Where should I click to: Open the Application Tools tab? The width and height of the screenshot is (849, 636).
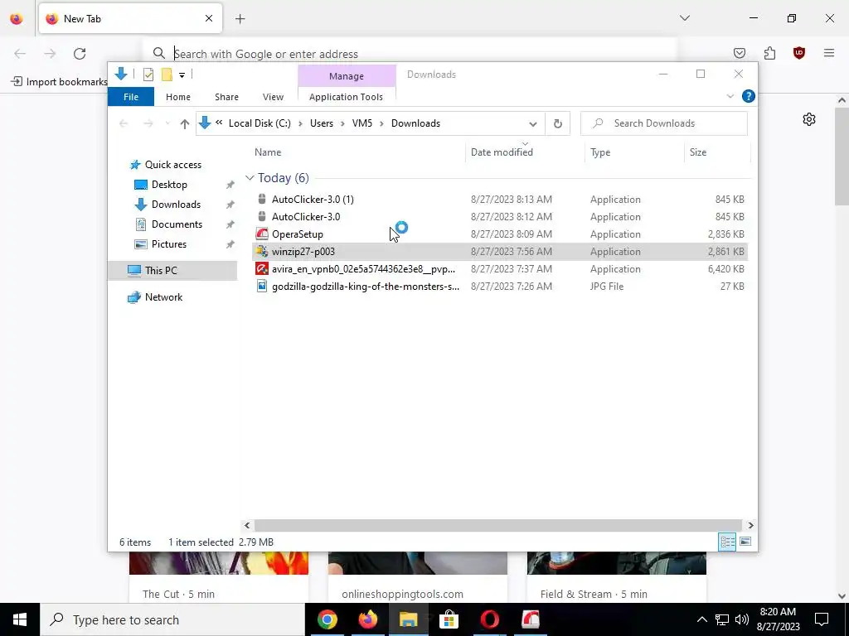coord(346,97)
